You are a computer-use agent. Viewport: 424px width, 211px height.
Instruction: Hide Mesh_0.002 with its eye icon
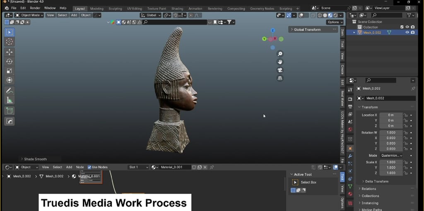(x=407, y=32)
